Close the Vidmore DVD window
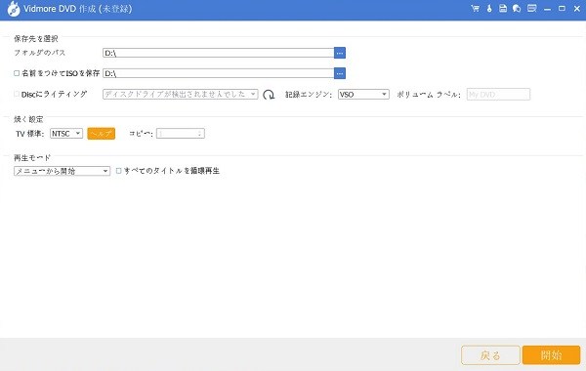The width and height of the screenshot is (586, 371). (576, 9)
